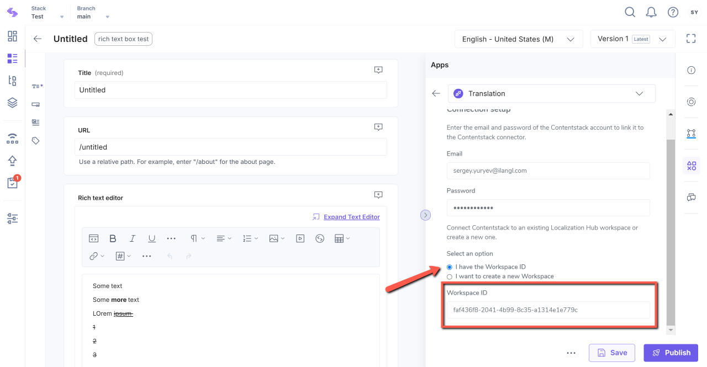Jump to Rich text field icon in outline
Image resolution: width=707 pixels, height=367 pixels.
(x=36, y=122)
